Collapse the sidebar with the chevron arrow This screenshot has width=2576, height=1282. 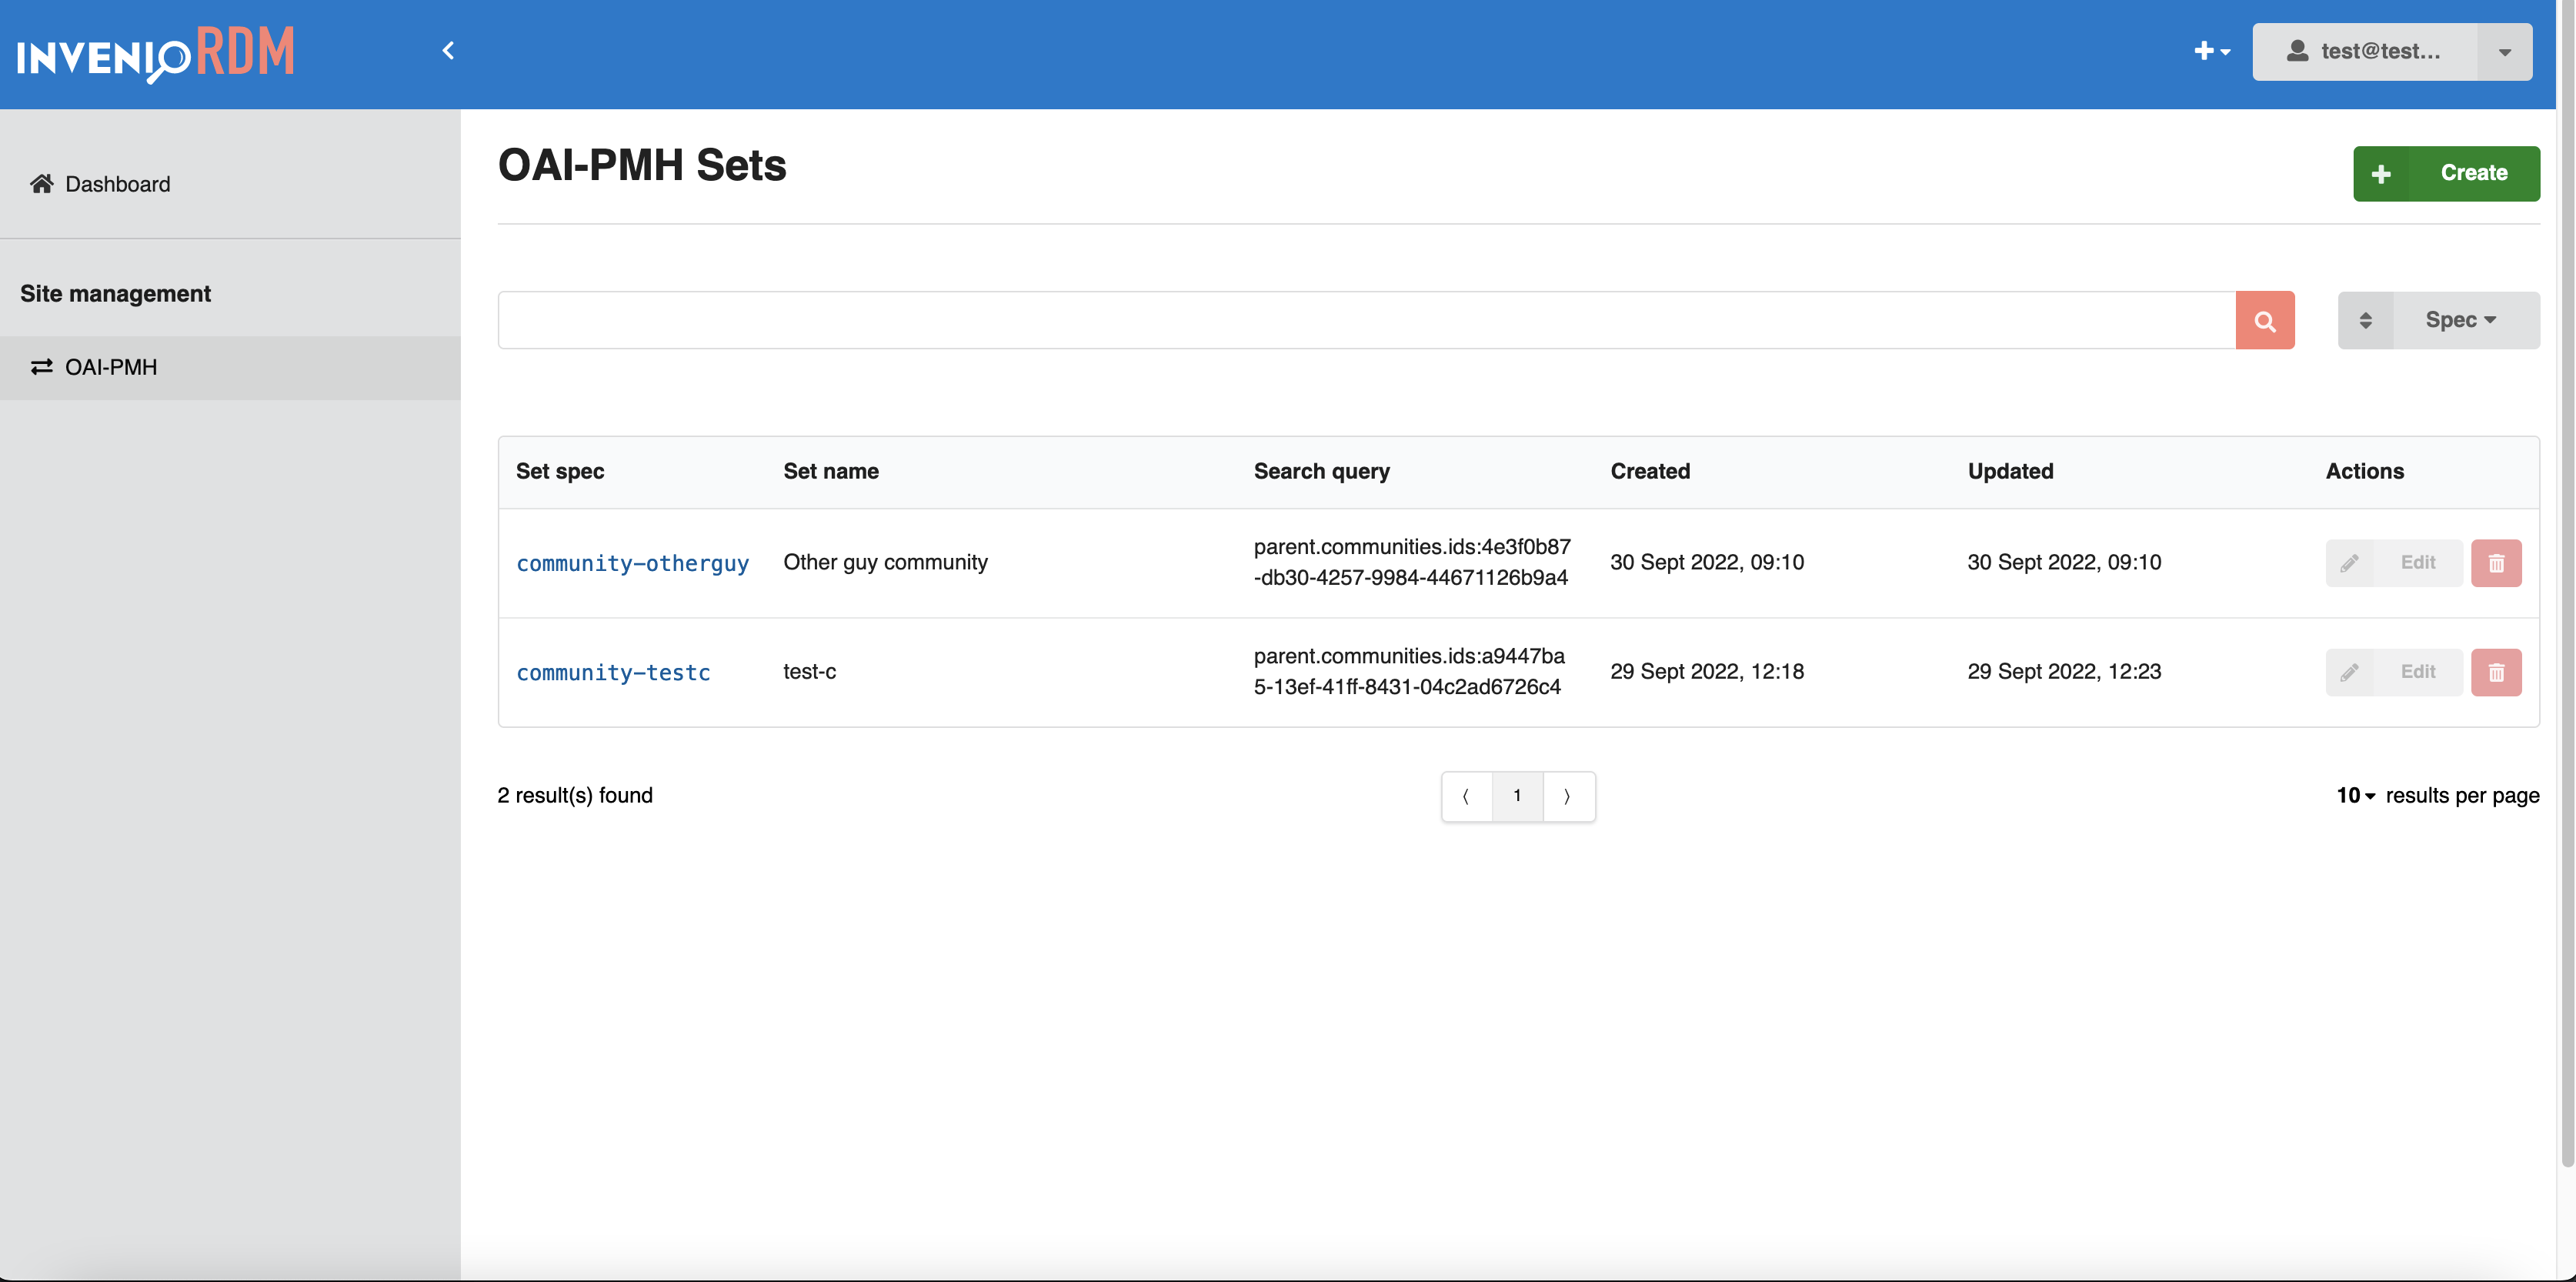[x=448, y=50]
